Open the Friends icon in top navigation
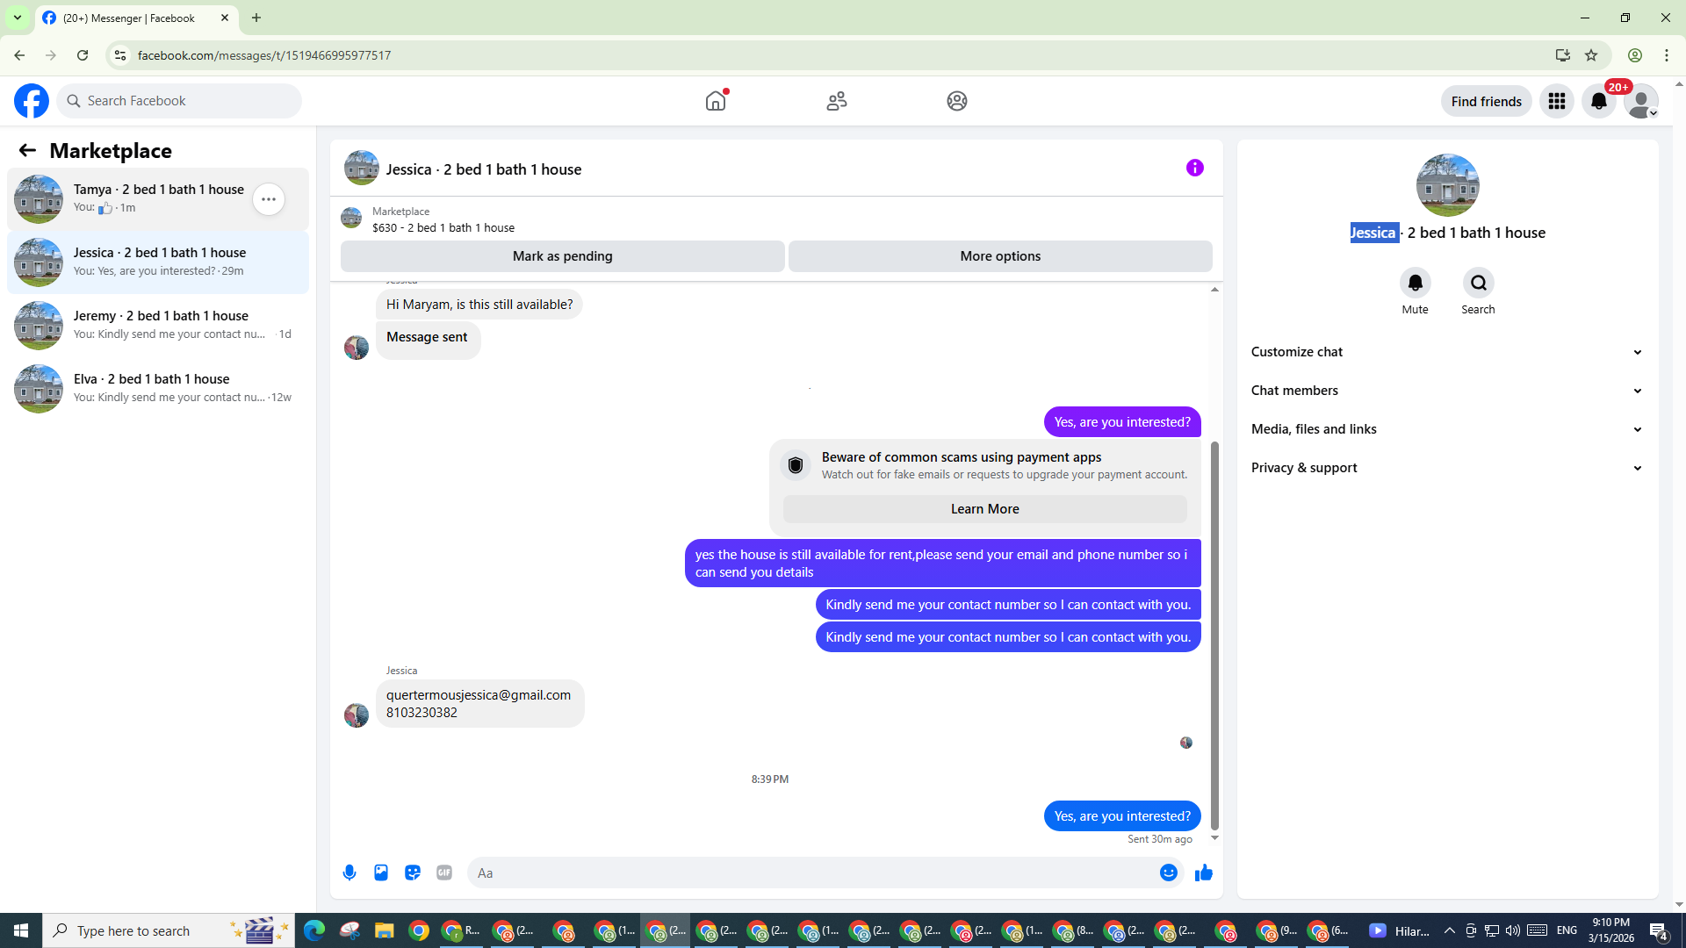Screen dimensions: 1686x948 coord(837,101)
